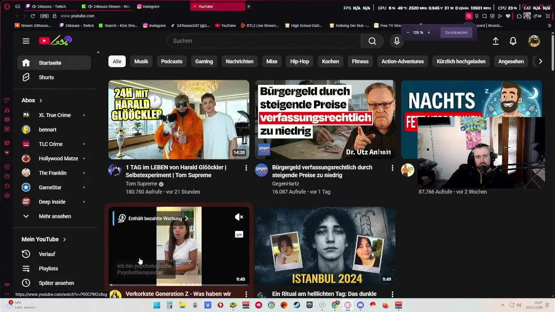555x312 pixels.
Task: Open the Istanbul 2024 video thumbnail
Action: point(325,246)
